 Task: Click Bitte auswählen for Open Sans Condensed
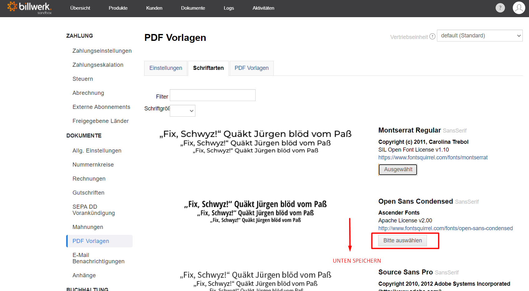click(x=403, y=240)
